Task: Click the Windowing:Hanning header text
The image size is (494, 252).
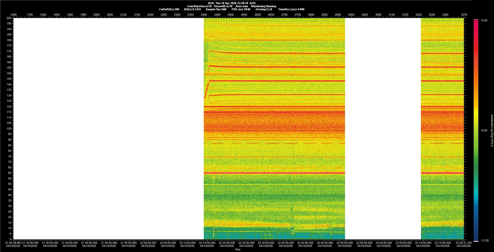Action: tap(263, 6)
